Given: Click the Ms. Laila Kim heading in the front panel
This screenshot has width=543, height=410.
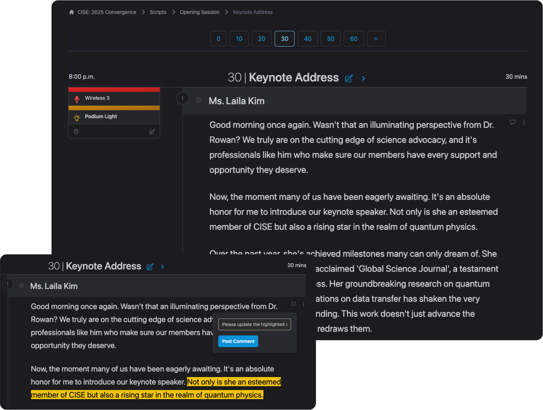Looking at the screenshot, I should pos(54,286).
